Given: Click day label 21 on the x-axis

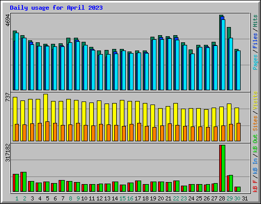Looking at the screenshot, I should coord(168,198).
